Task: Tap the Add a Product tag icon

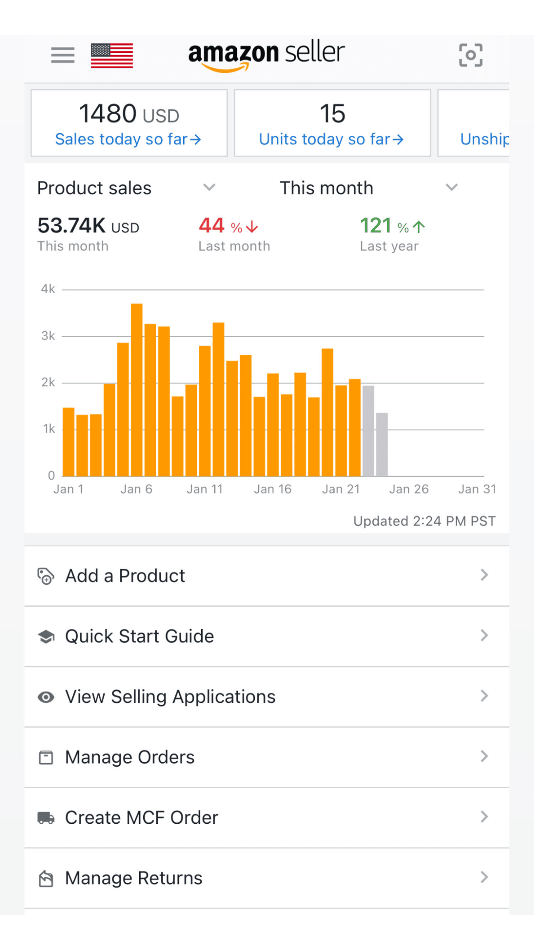Action: click(x=45, y=576)
